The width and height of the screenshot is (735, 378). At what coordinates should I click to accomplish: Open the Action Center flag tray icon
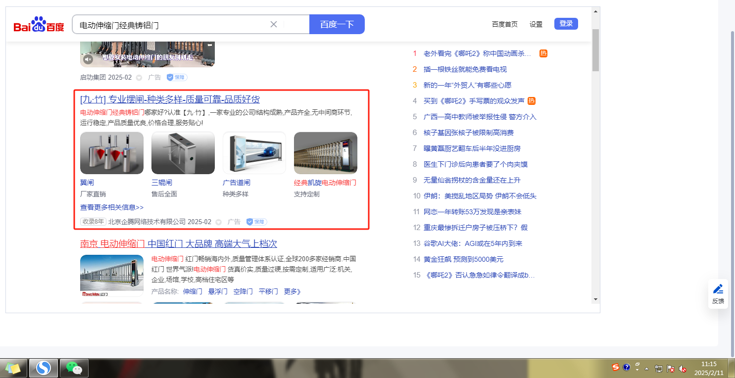(x=671, y=369)
